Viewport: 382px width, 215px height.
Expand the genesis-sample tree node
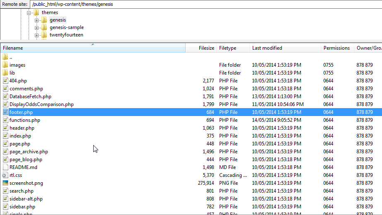(x=37, y=28)
